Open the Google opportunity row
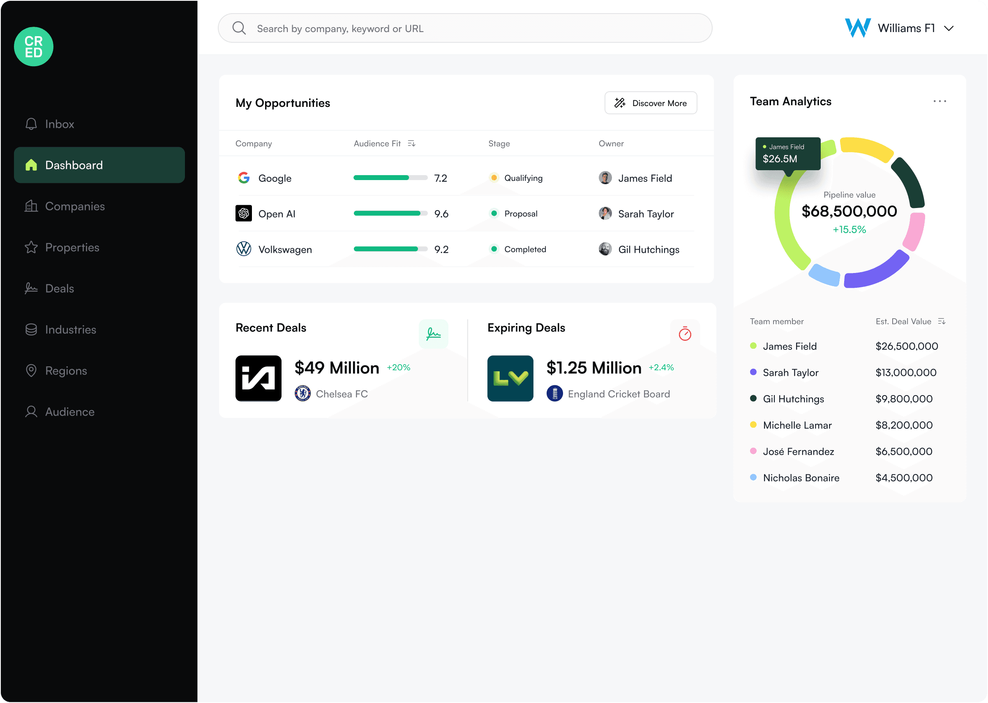Viewport: 988px width, 703px height. click(x=275, y=178)
